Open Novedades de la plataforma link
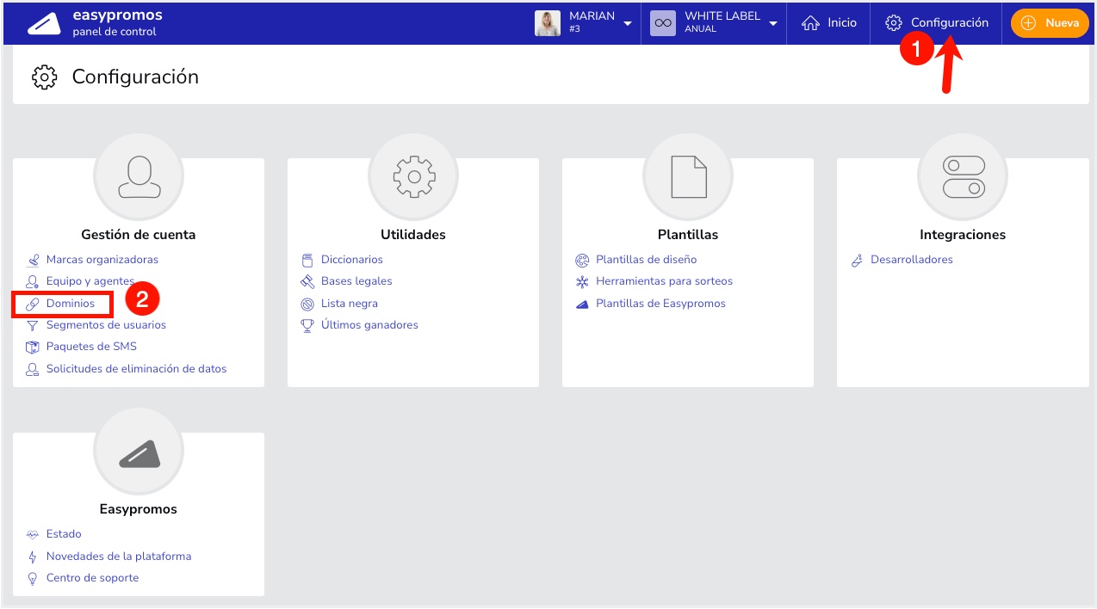 coord(119,557)
